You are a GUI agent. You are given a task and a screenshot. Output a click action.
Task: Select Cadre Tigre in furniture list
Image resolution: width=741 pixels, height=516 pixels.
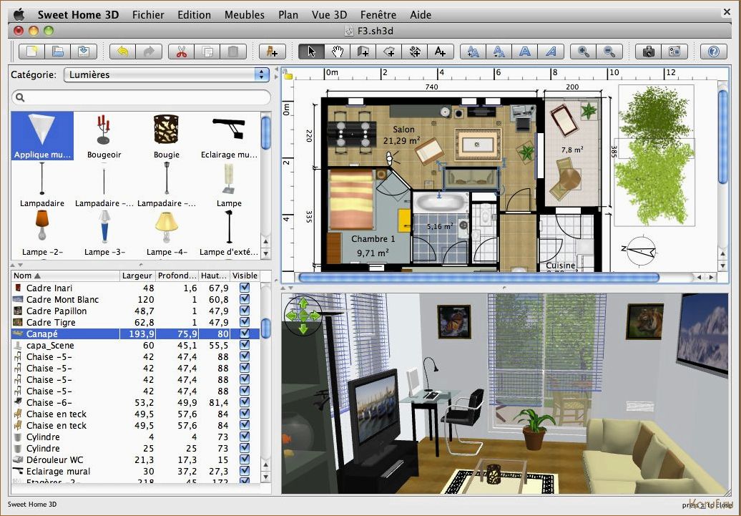click(51, 322)
